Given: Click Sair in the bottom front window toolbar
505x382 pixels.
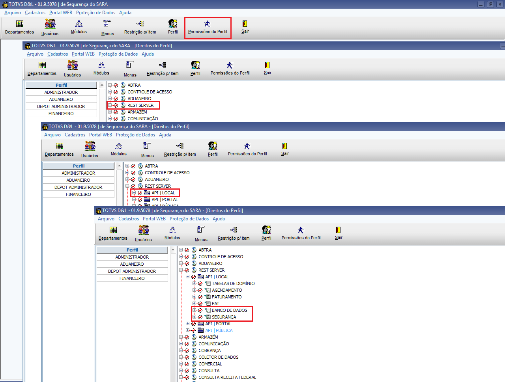Looking at the screenshot, I should (339, 233).
